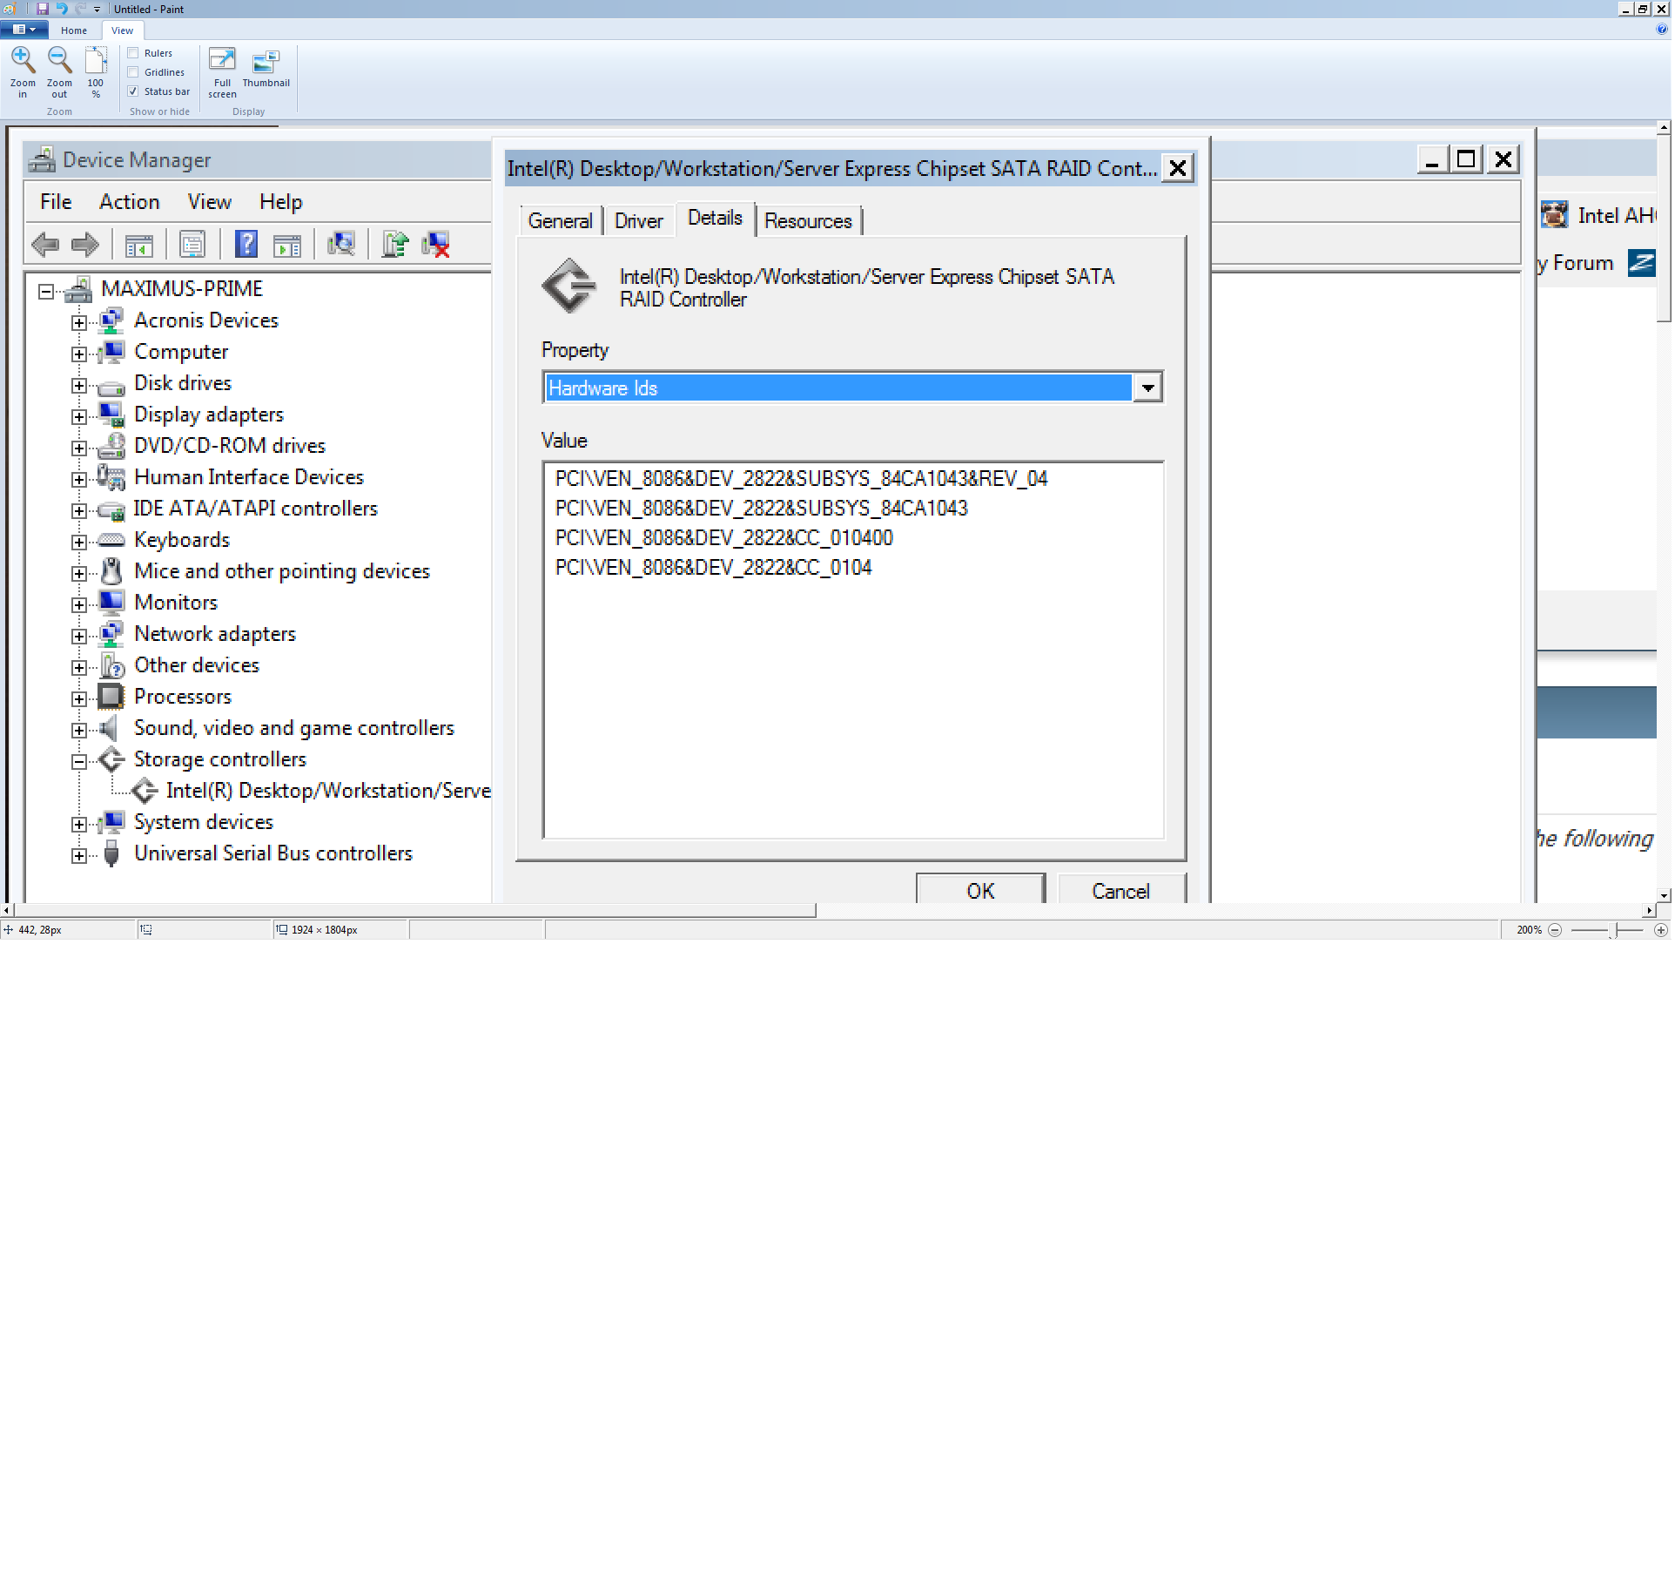
Task: Close the SATA RAID Controller properties dialog
Action: 1177,168
